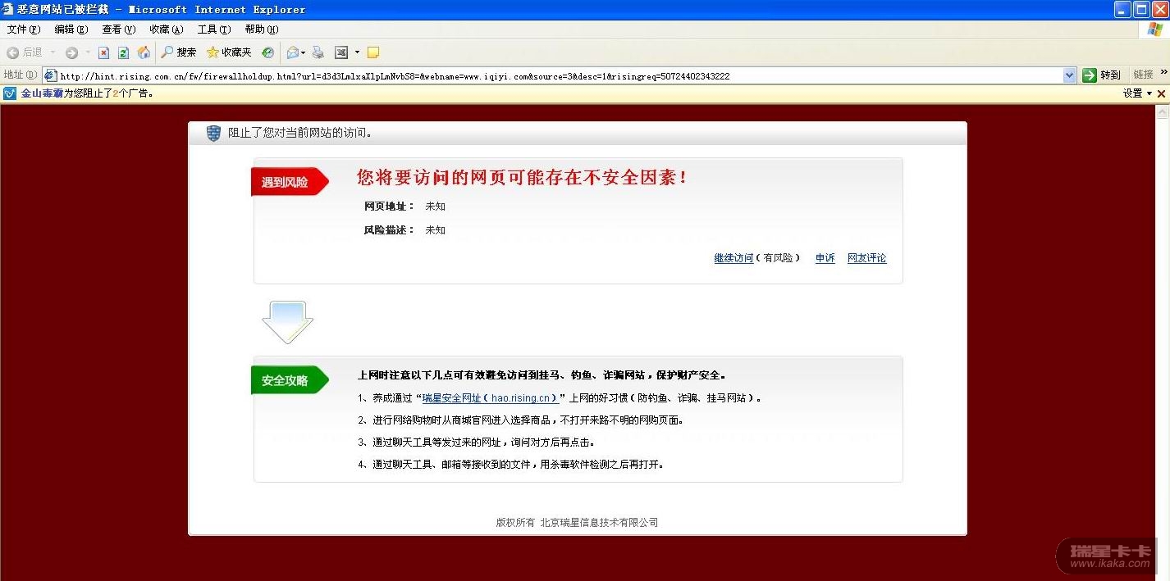
Task: Click the Edit page toolbar icon
Action: [x=342, y=52]
